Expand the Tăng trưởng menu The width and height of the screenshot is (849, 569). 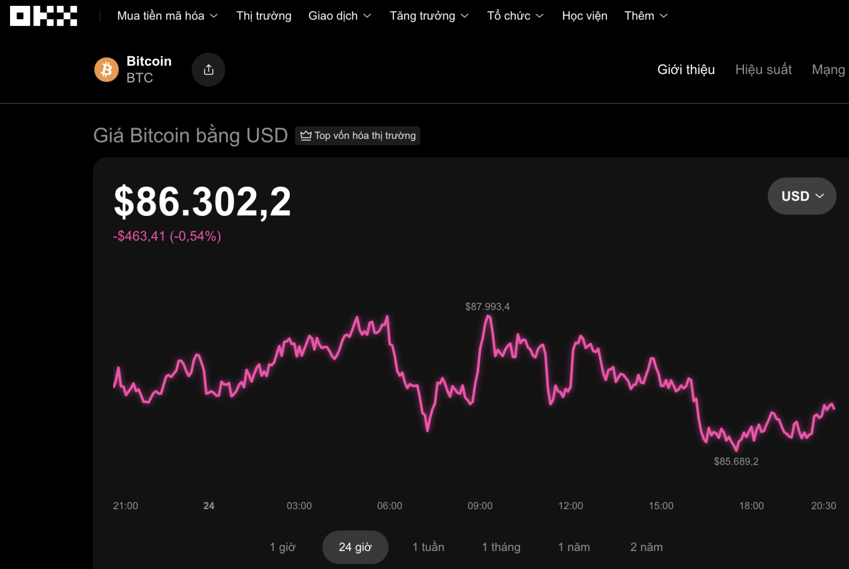coord(429,16)
